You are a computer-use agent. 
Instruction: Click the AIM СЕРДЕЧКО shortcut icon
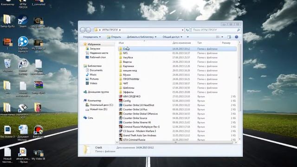(x=121, y=96)
